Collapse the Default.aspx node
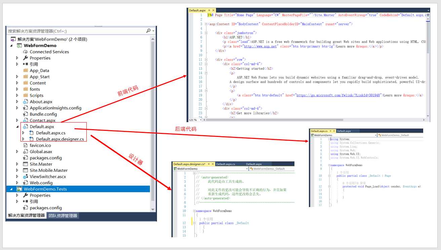This screenshot has height=250, width=441. tap(17, 127)
